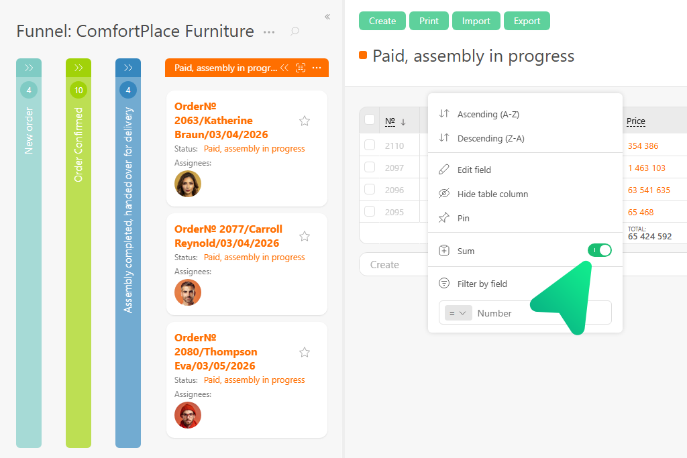Select all rows with header checkbox
687x458 pixels.
(370, 119)
